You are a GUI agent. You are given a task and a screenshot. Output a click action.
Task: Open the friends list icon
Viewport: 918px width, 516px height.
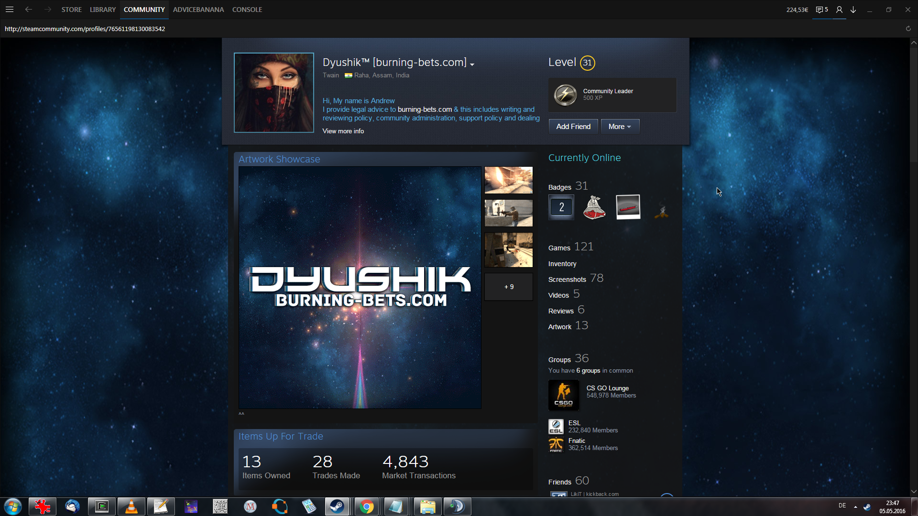(x=839, y=10)
